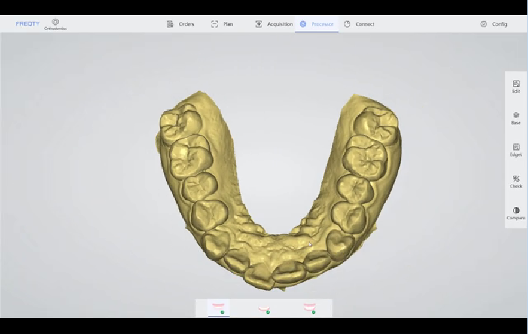The width and height of the screenshot is (528, 334).
Task: Open the Orthodontics module icon
Action: [55, 24]
